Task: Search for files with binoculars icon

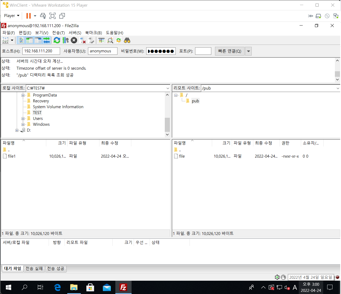Action: pos(127,40)
